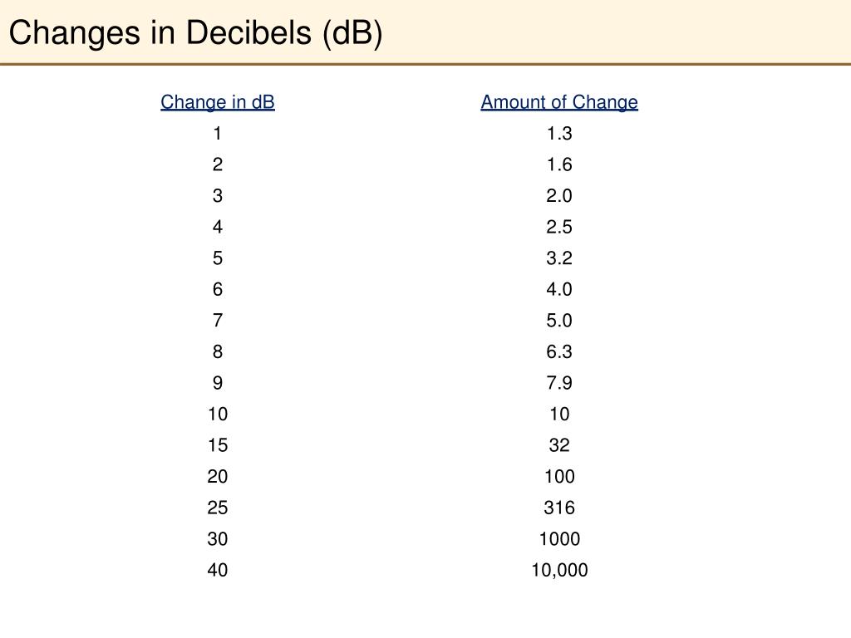Viewport: 851px width, 638px height.
Task: Click the 6.3 amount value
Action: 559,352
